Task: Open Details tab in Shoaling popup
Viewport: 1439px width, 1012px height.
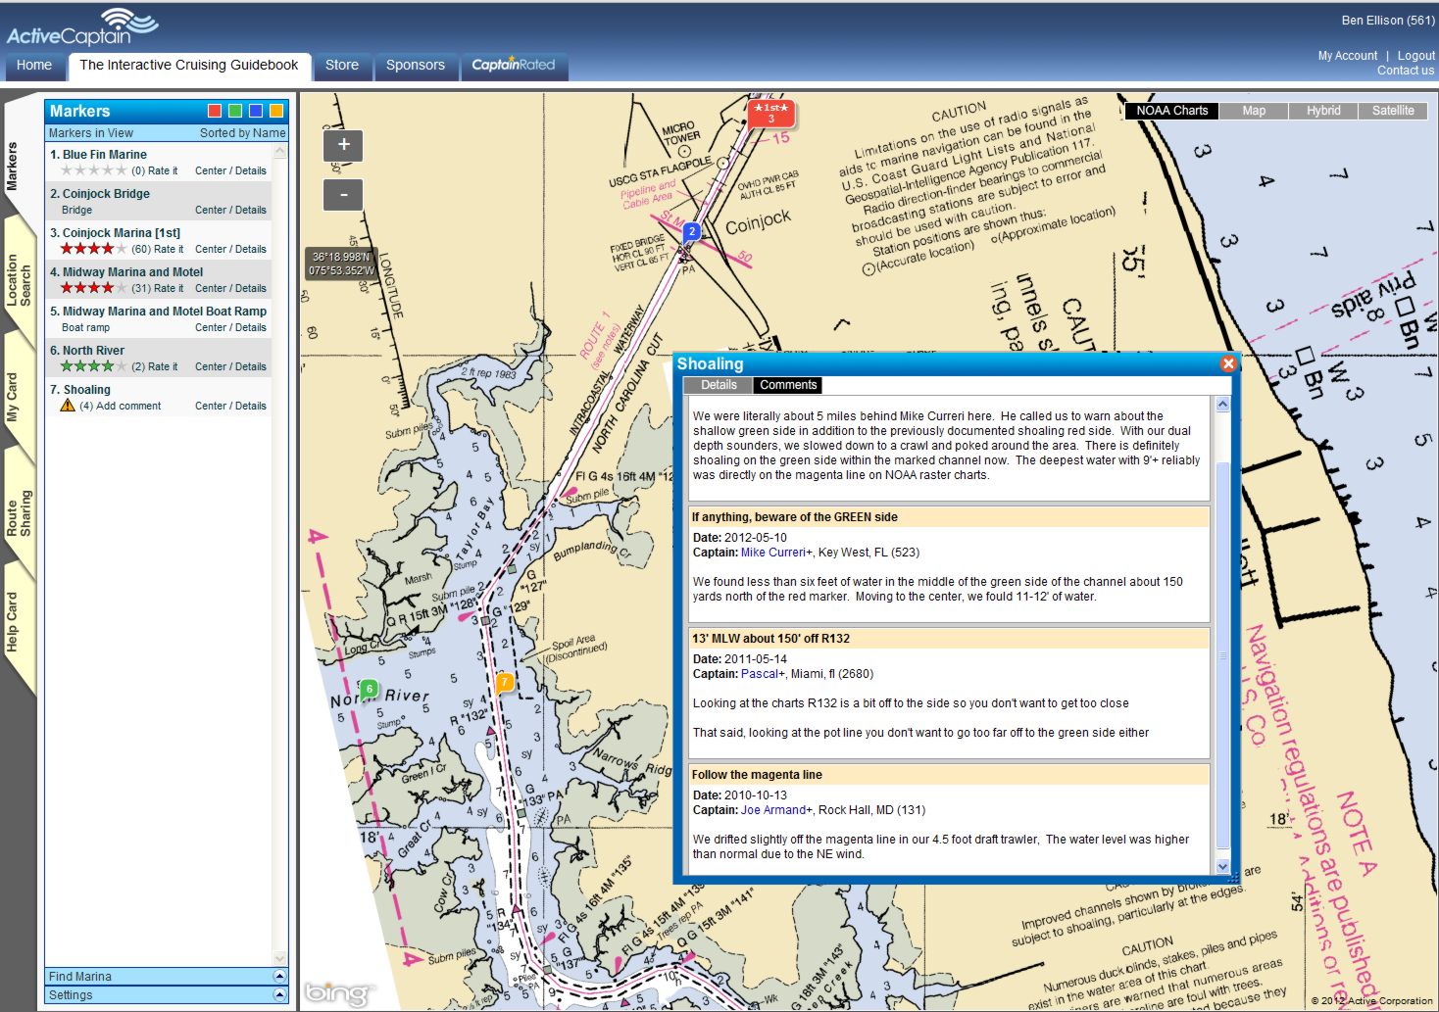Action: (719, 385)
